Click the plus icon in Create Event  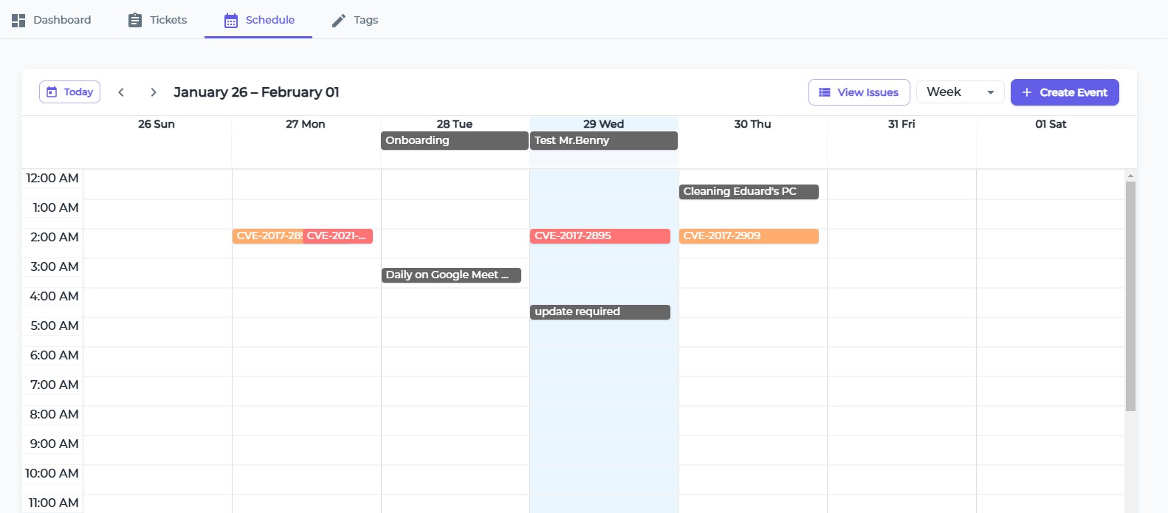click(x=1026, y=92)
